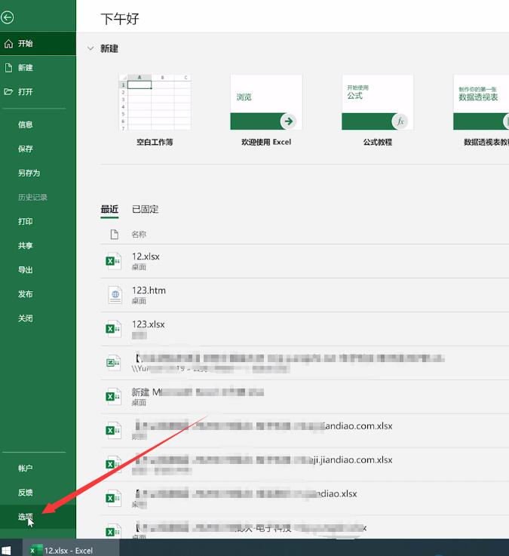Select 打开 in the sidebar

click(38, 92)
